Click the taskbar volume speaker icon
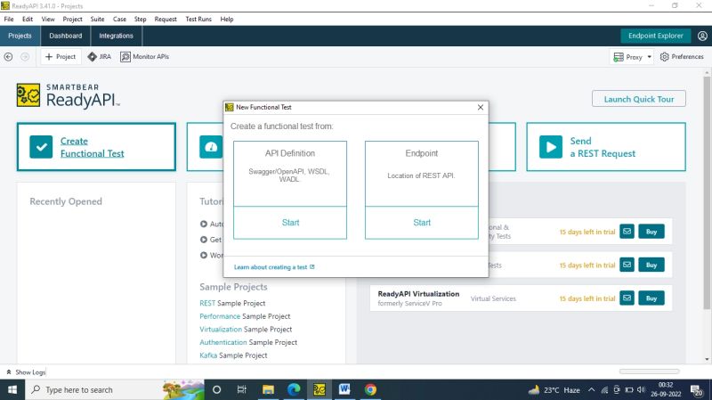Screen dimensions: 712x400 (641, 390)
